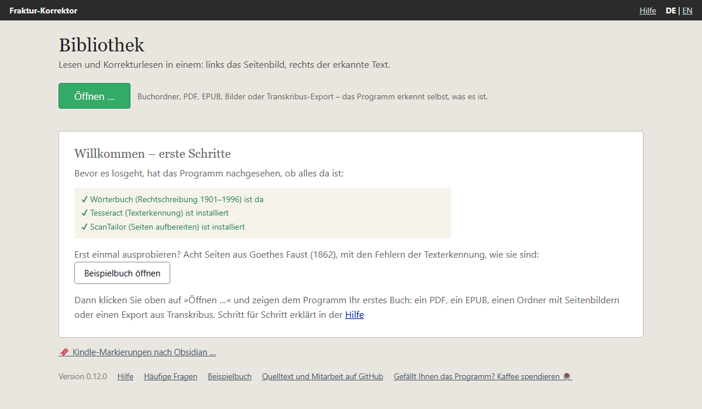
Task: Visit Quelltext und Mitarbeit auf GitHub
Action: [322, 377]
